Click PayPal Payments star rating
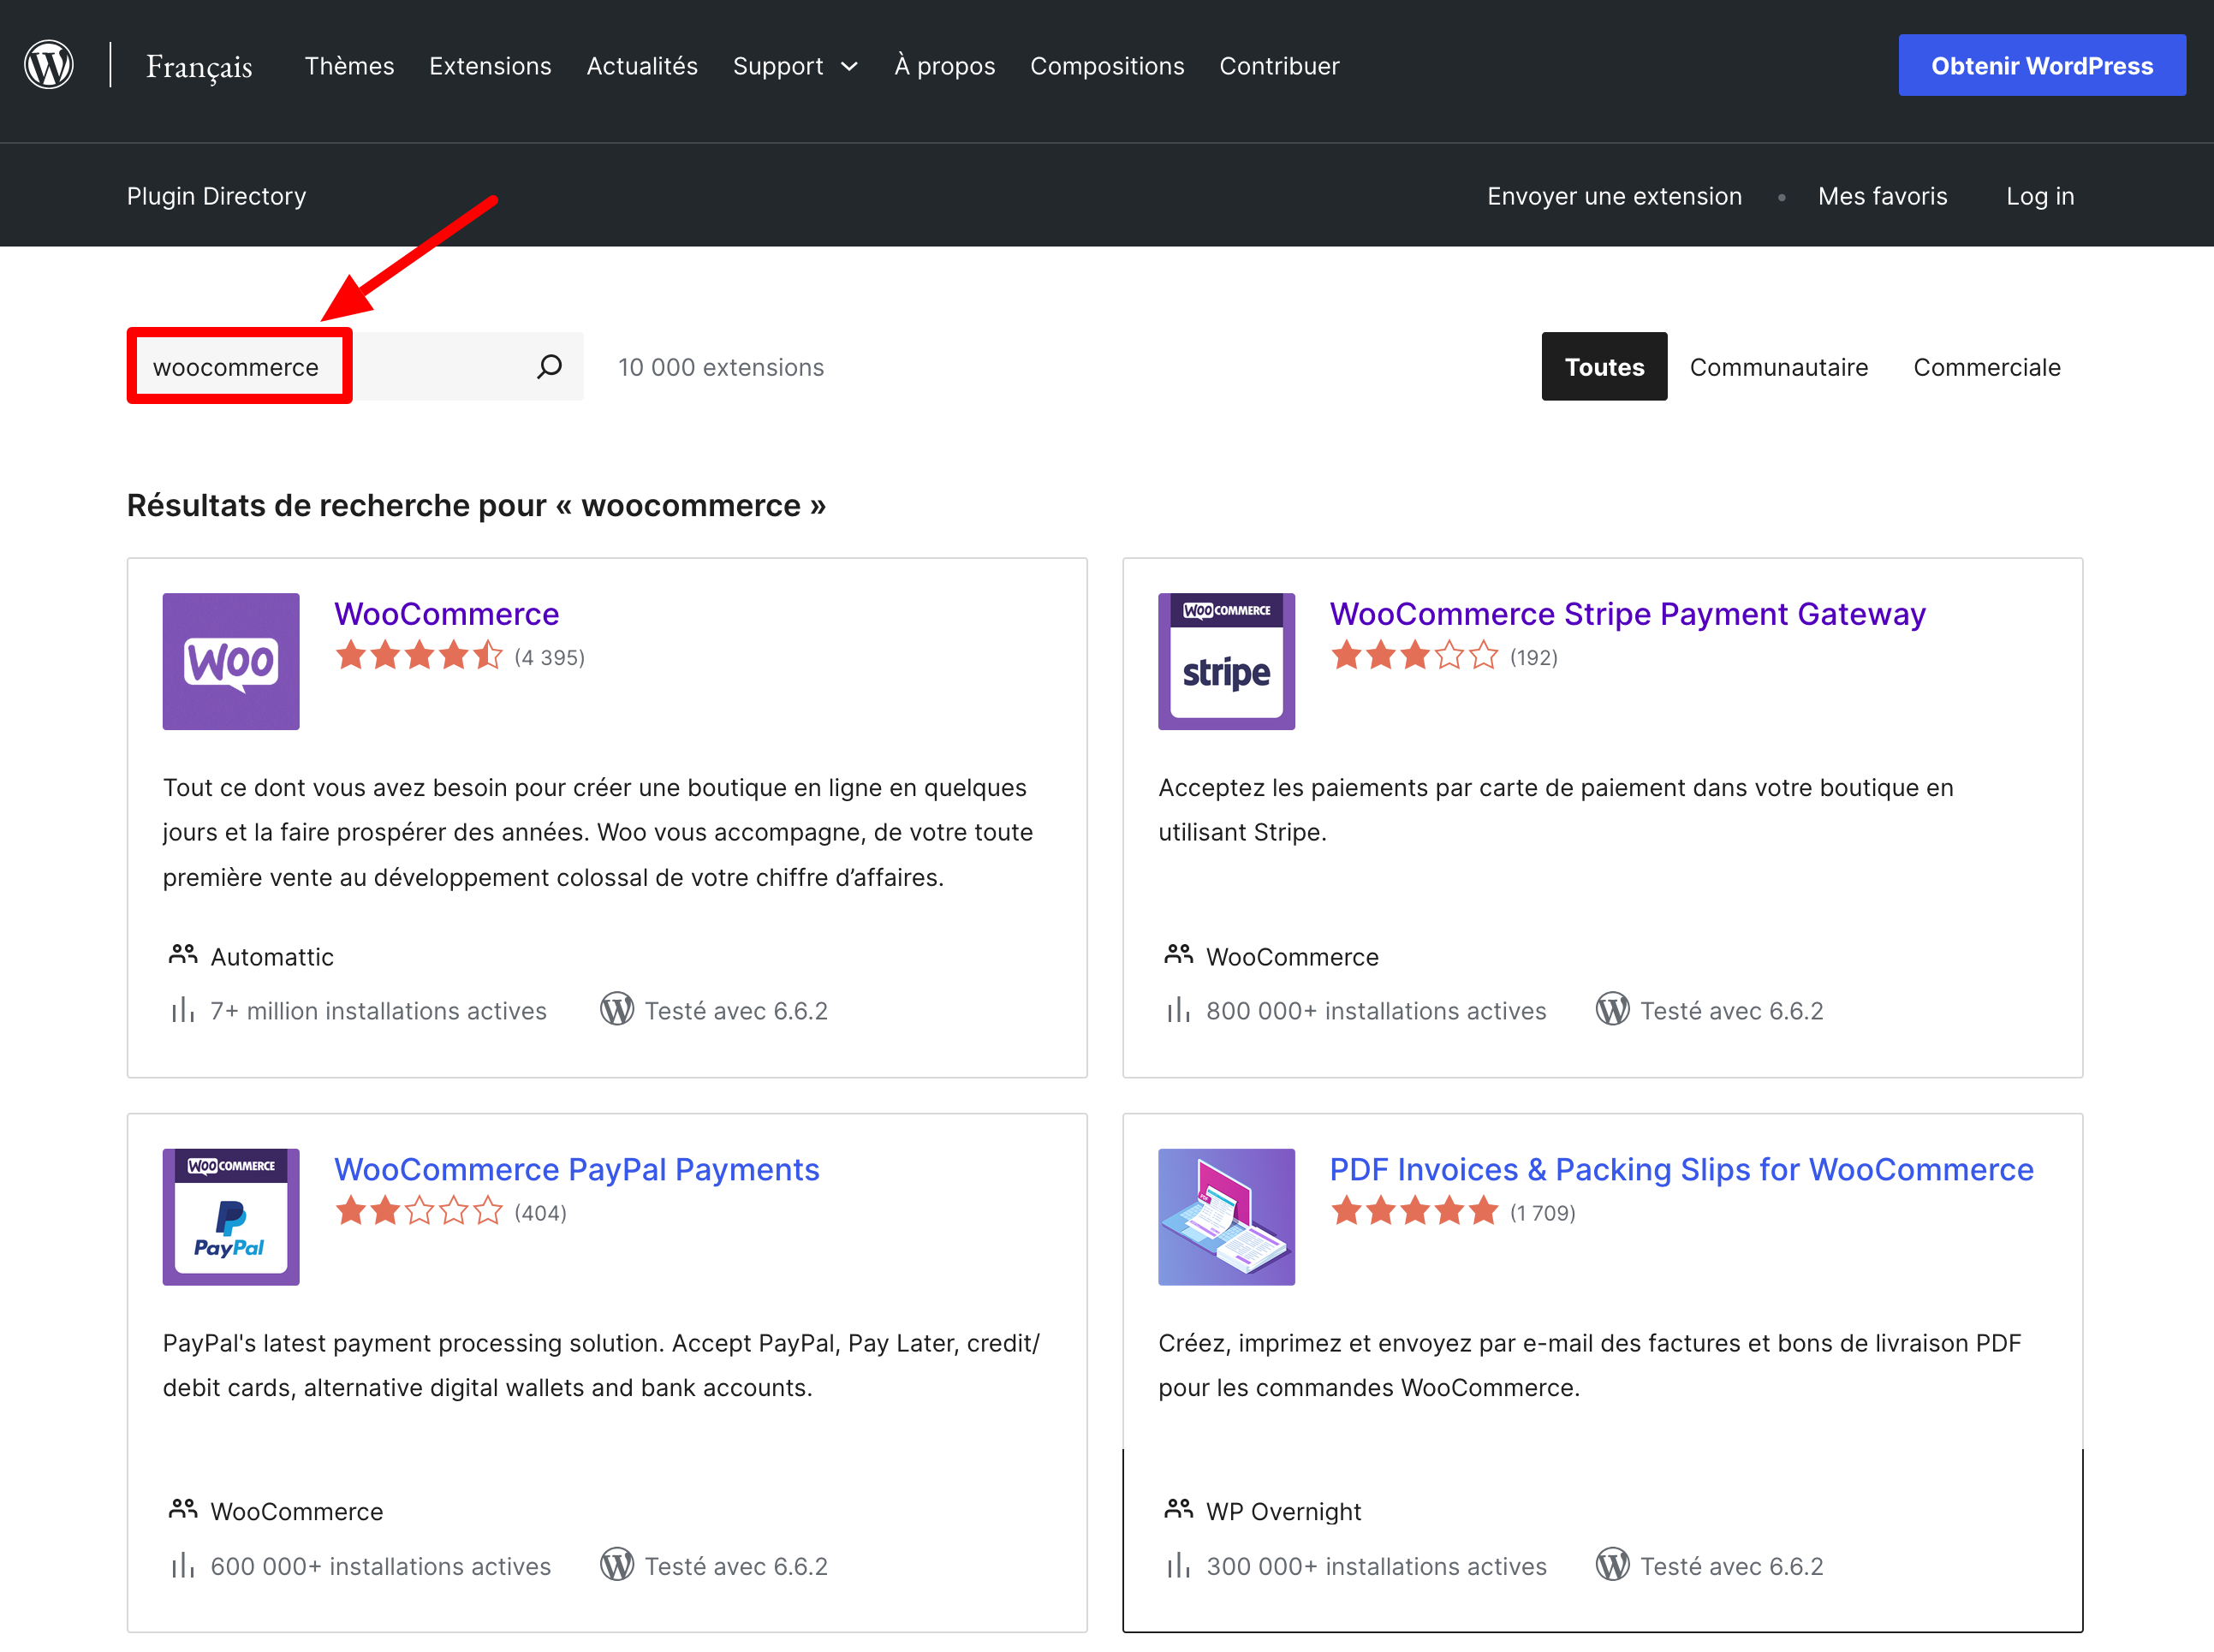 tap(419, 1212)
